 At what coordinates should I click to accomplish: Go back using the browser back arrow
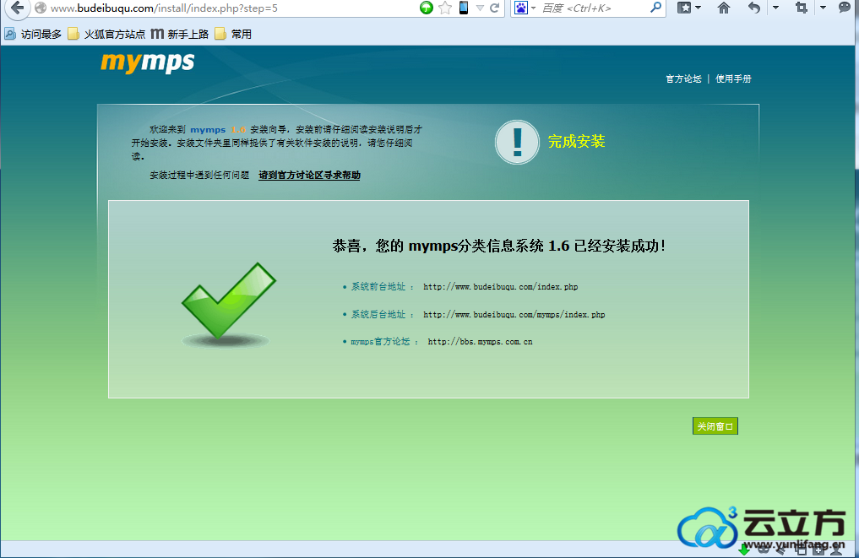(x=18, y=8)
